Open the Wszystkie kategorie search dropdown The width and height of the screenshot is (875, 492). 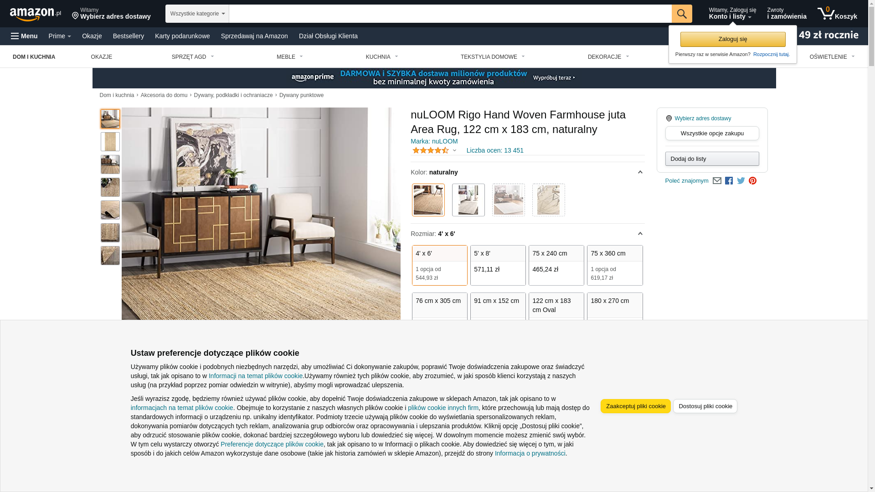coord(197,14)
